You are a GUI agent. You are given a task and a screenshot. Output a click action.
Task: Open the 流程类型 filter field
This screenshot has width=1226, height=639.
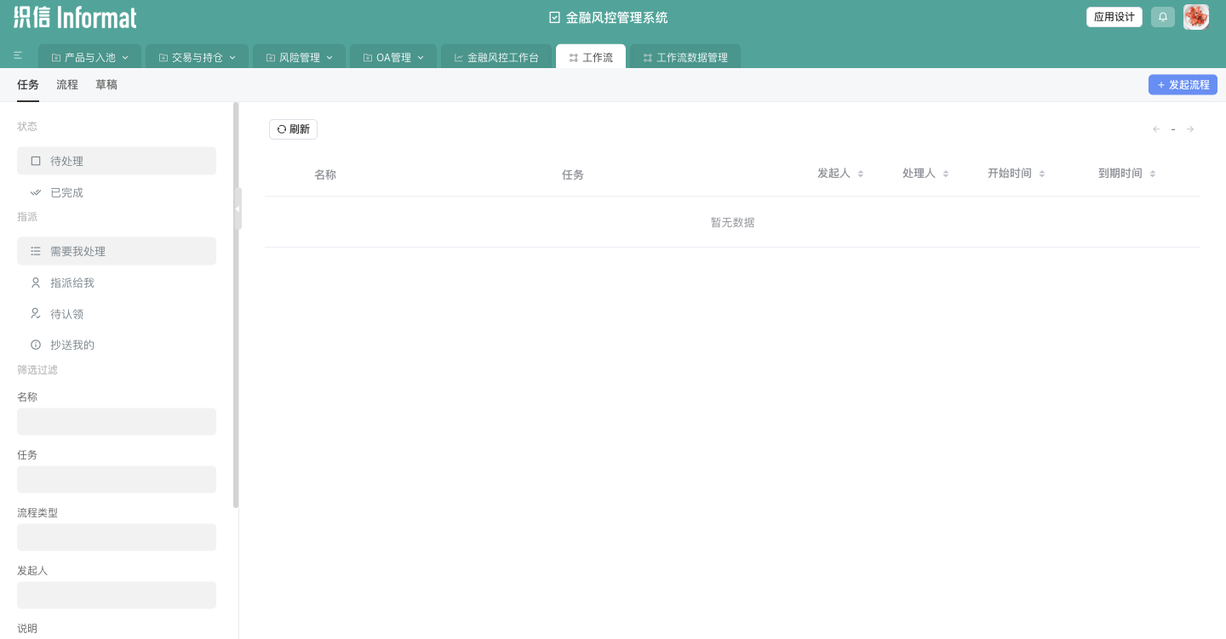pos(117,538)
